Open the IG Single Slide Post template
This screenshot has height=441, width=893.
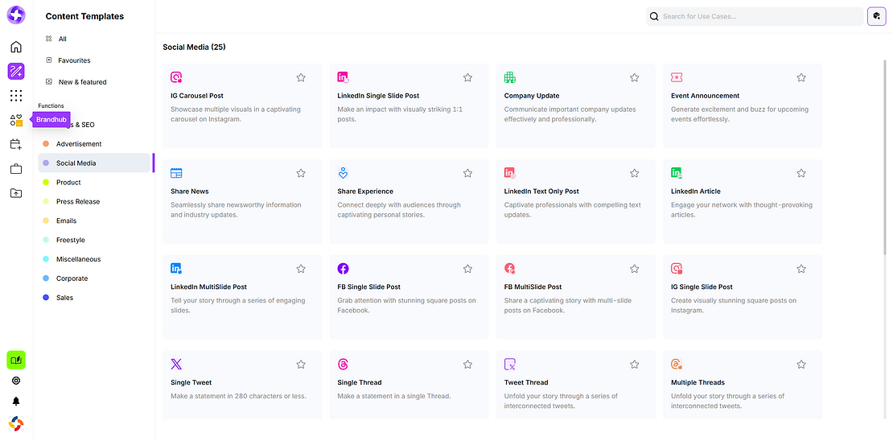(743, 297)
